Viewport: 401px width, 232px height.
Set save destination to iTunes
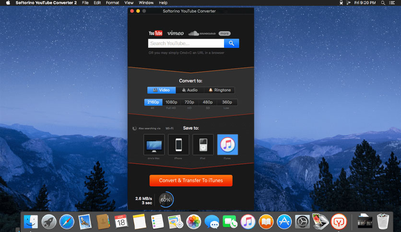coord(228,145)
